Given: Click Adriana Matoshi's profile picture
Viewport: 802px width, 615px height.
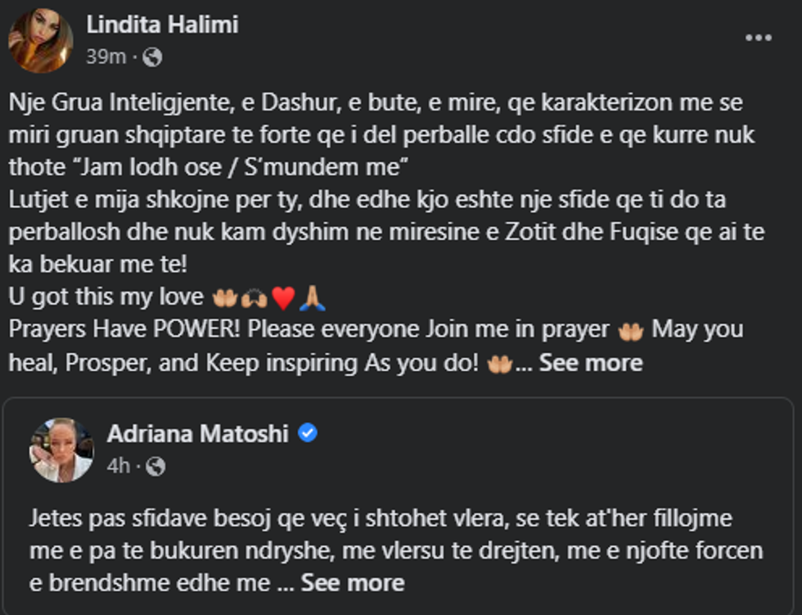Looking at the screenshot, I should point(61,450).
